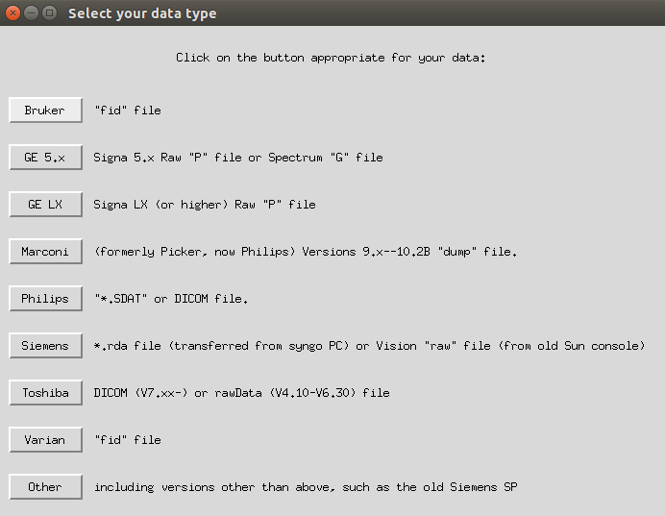Close the data type selection window
Screen dimensions: 665x516
pos(13,13)
